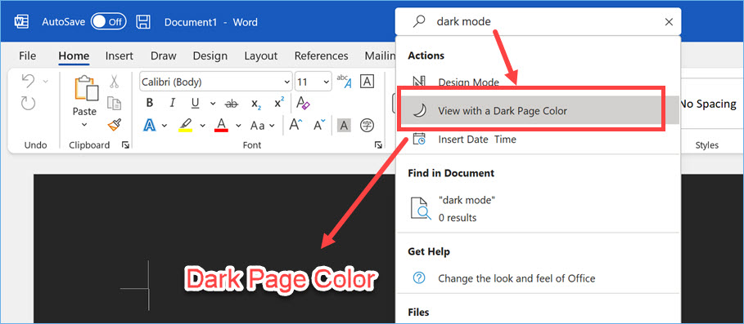The image size is (744, 324).
Task: Click the search magnifier icon
Action: (419, 21)
